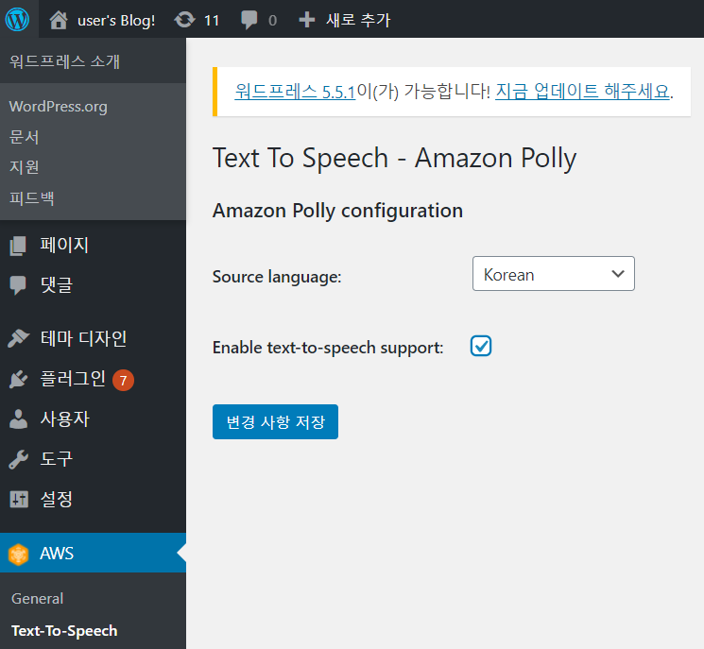The image size is (704, 649).
Task: Click the WordPress.org link in the menu
Action: [58, 107]
